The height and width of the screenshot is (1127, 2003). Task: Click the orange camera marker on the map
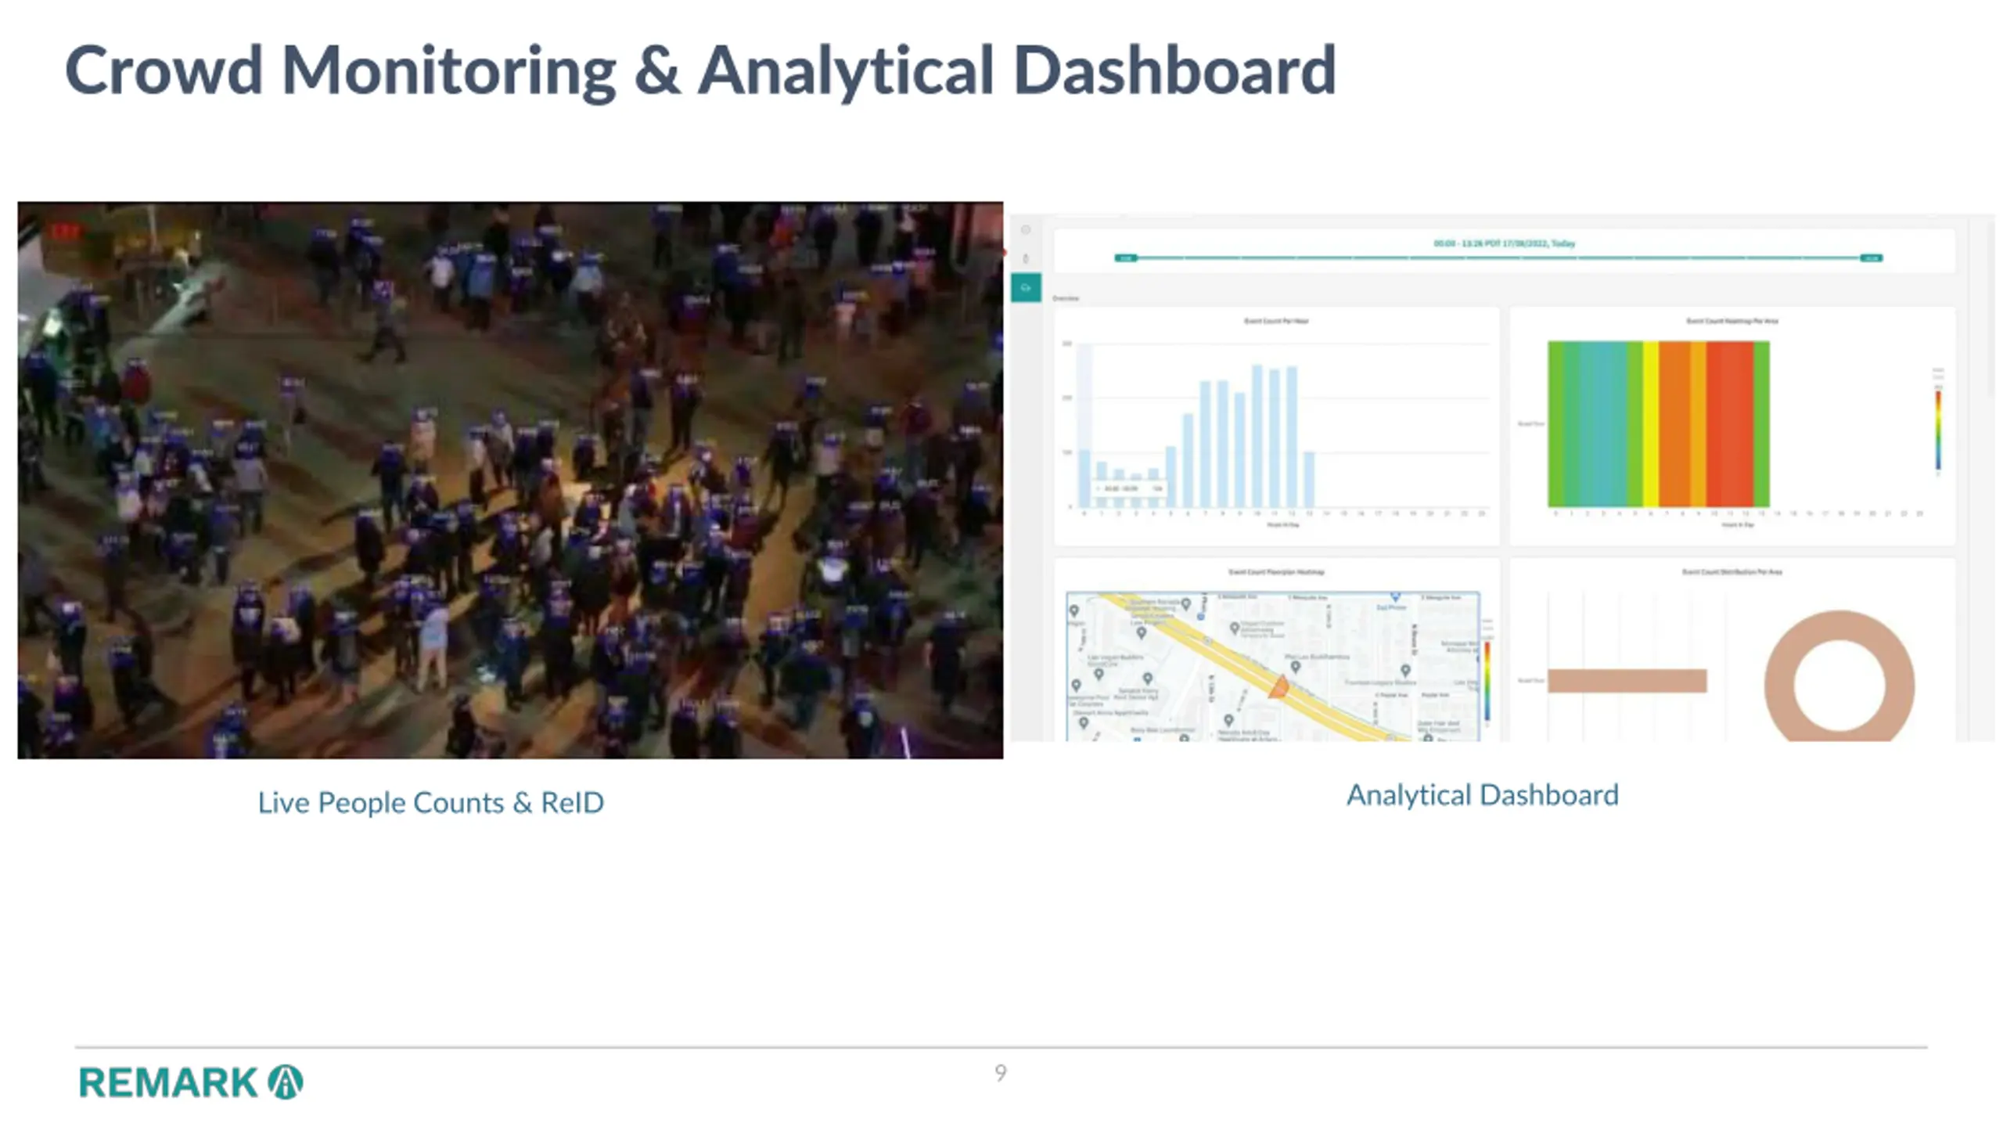(1278, 687)
